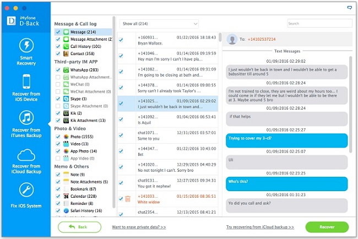Open Smart Recovery mode

click(26, 52)
